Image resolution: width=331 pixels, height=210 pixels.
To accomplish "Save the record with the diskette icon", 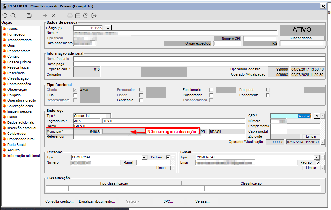I will click(29, 16).
